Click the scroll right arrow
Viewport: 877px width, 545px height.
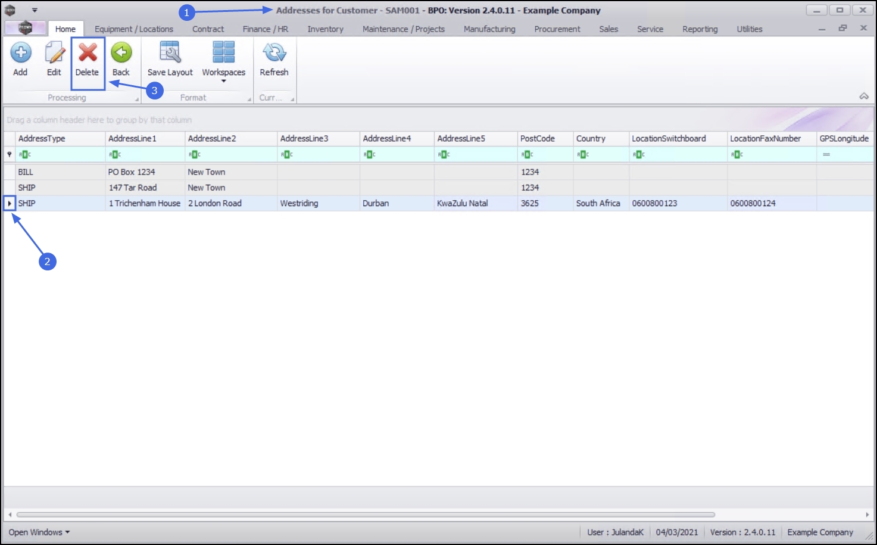tap(867, 515)
